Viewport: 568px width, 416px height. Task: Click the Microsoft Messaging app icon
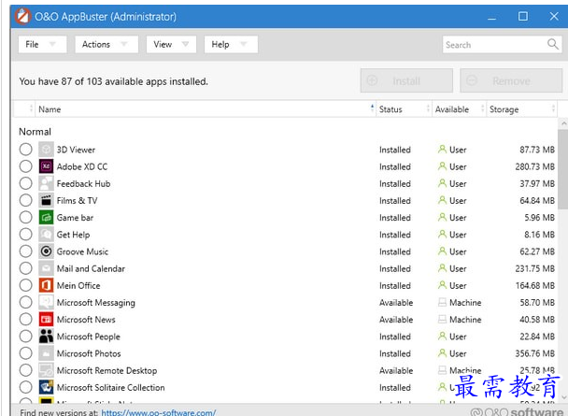point(46,302)
